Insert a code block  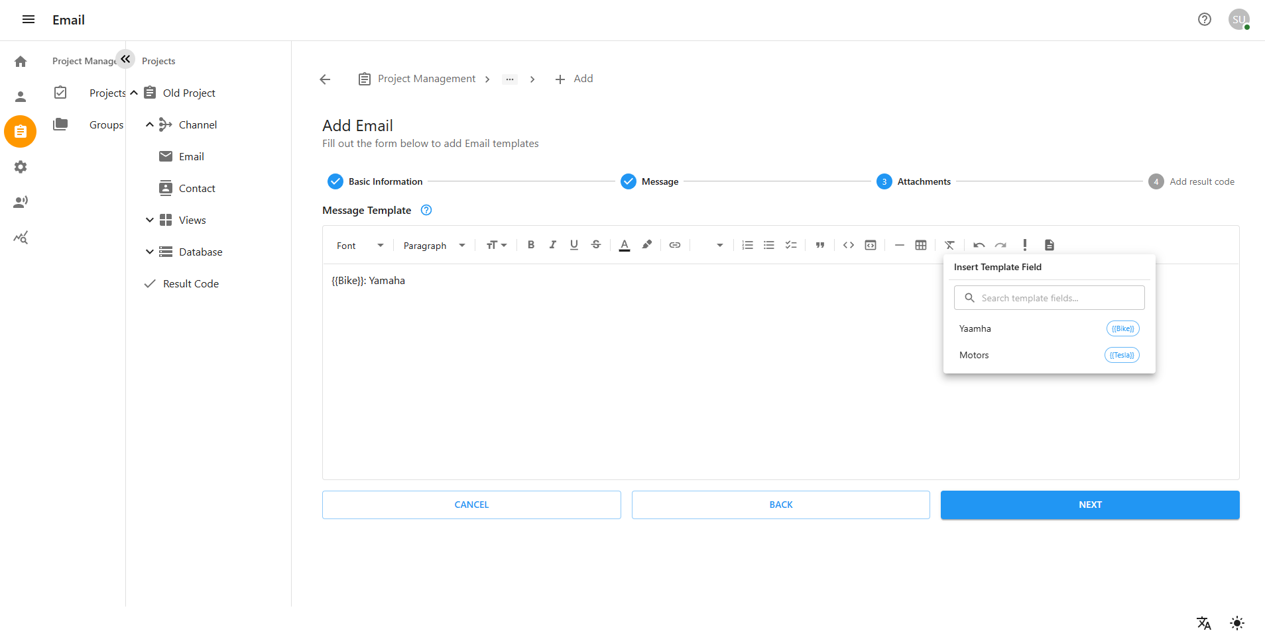[x=871, y=245]
